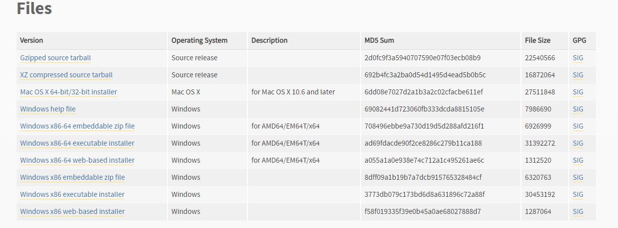Click SIG for x86 embeddable zip file

pyautogui.click(x=578, y=177)
